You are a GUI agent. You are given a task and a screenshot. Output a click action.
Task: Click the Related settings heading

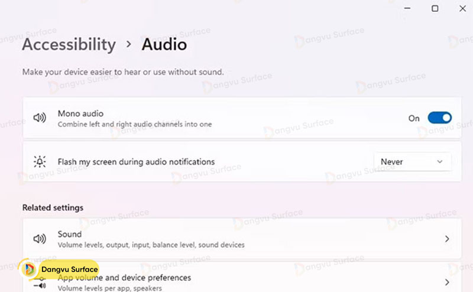click(53, 207)
